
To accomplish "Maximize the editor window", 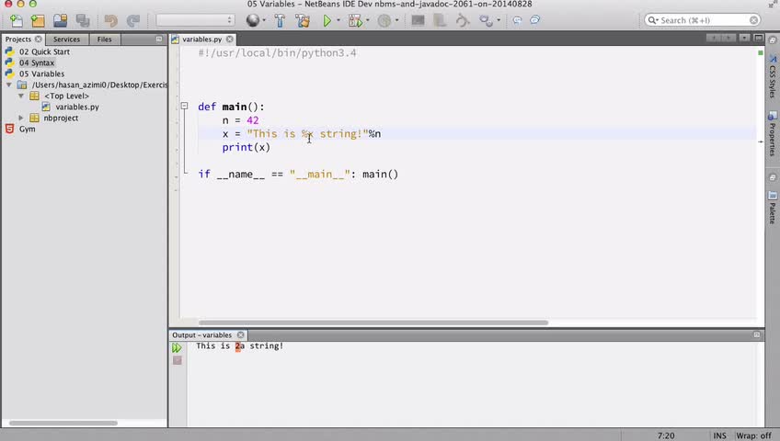I will pyautogui.click(x=758, y=39).
